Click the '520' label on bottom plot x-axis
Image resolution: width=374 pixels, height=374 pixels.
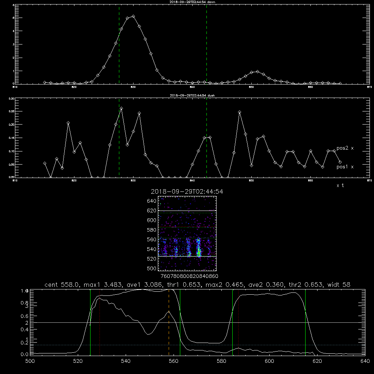coord(78,361)
